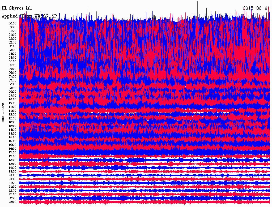Select the 14:00 time row label
The width and height of the screenshot is (272, 207).
click(12, 130)
